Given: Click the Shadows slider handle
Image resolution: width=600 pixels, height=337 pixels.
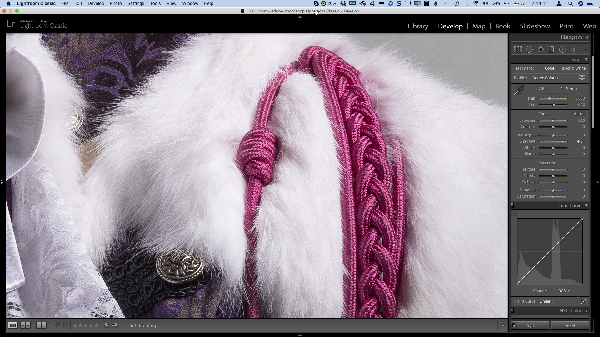Looking at the screenshot, I should tap(563, 142).
